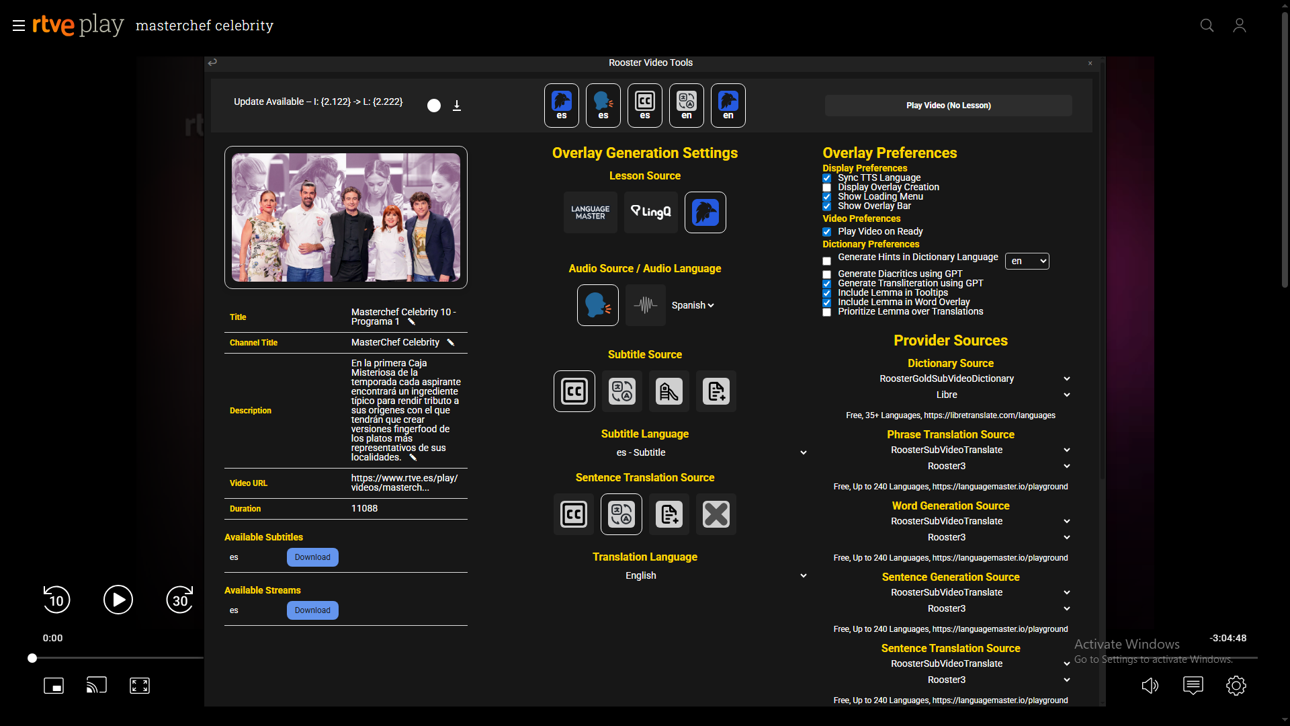
Task: Select the Language Master lesson source
Action: [590, 212]
